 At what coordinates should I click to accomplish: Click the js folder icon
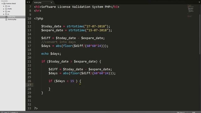pyautogui.click(x=6, y=14)
